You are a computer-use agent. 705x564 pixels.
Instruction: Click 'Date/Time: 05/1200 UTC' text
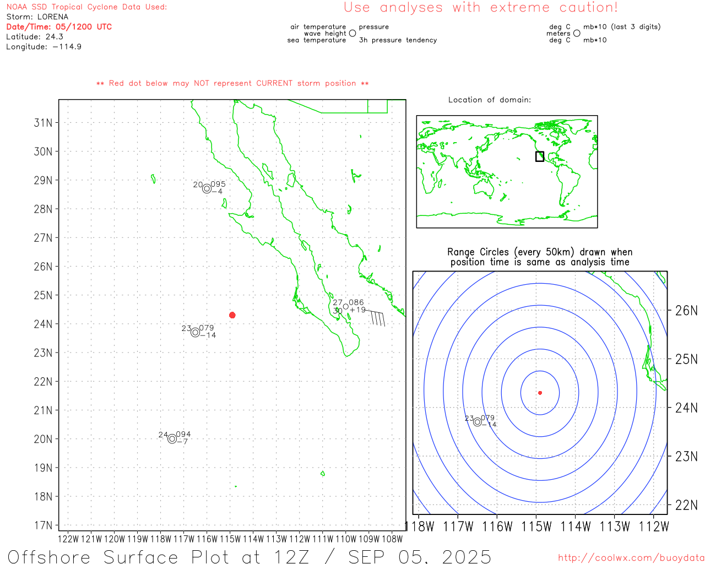coord(59,27)
